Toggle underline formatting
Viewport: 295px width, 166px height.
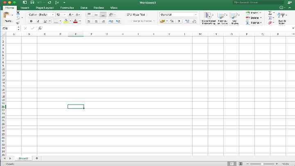45,21
